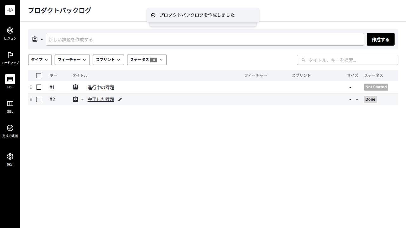Click the app logo in sidebar
The height and width of the screenshot is (228, 406).
click(10, 10)
